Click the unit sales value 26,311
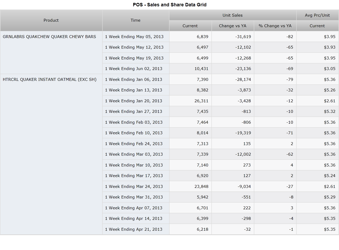 [201, 101]
